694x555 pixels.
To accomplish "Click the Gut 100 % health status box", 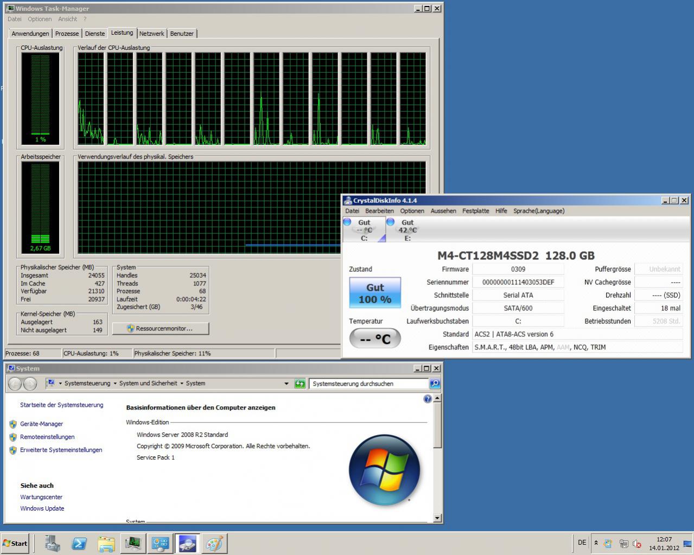I will (x=375, y=293).
